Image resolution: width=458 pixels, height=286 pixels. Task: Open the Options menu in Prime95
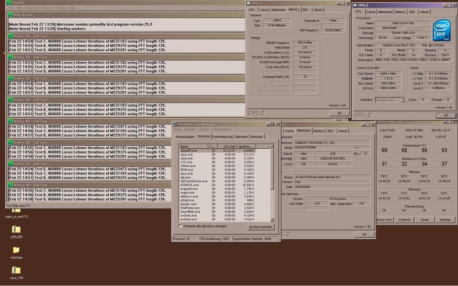(47, 8)
